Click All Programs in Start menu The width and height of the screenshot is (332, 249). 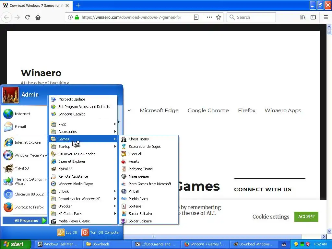(24, 220)
